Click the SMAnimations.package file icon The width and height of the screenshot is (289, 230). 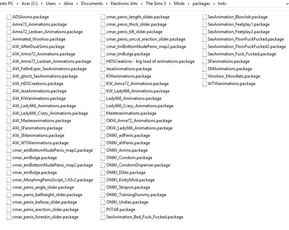point(204,69)
